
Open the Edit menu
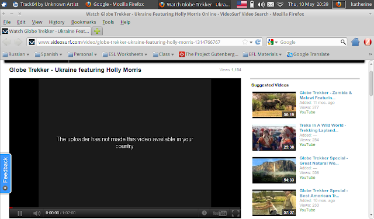(x=21, y=22)
